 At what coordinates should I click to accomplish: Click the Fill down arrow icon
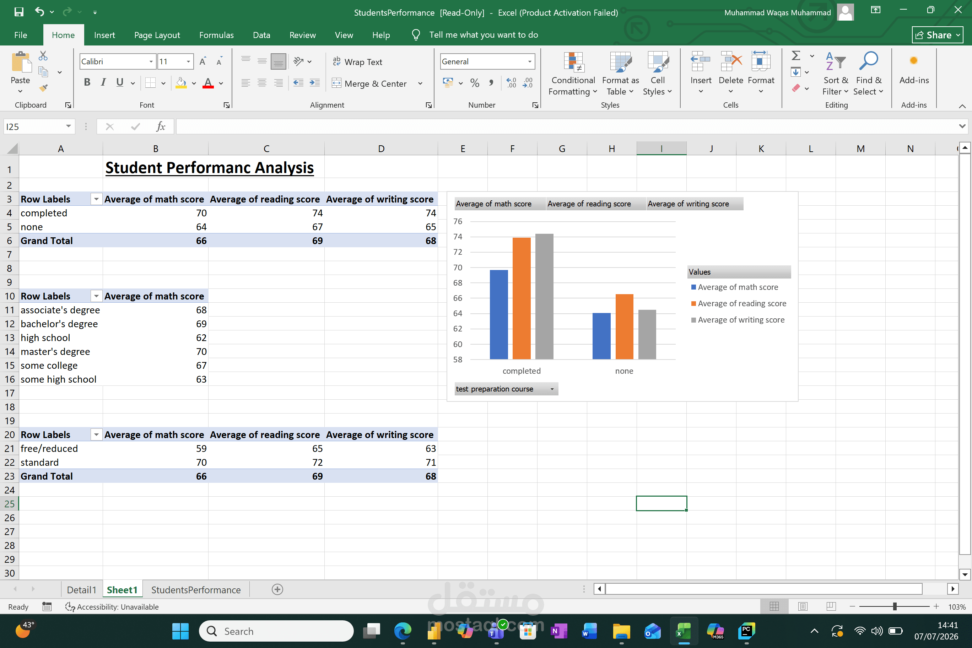click(x=796, y=72)
